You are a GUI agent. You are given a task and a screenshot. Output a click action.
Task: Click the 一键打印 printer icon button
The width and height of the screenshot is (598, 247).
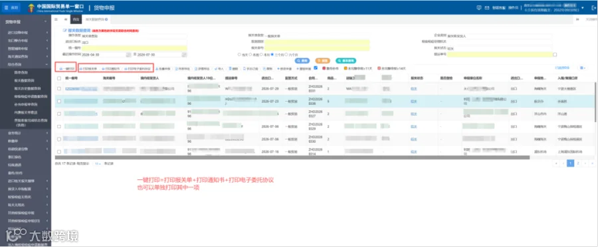point(61,68)
